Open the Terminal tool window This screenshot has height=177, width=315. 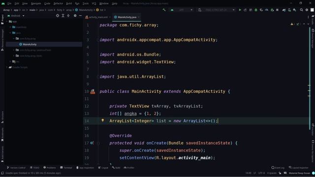[x=66, y=168]
